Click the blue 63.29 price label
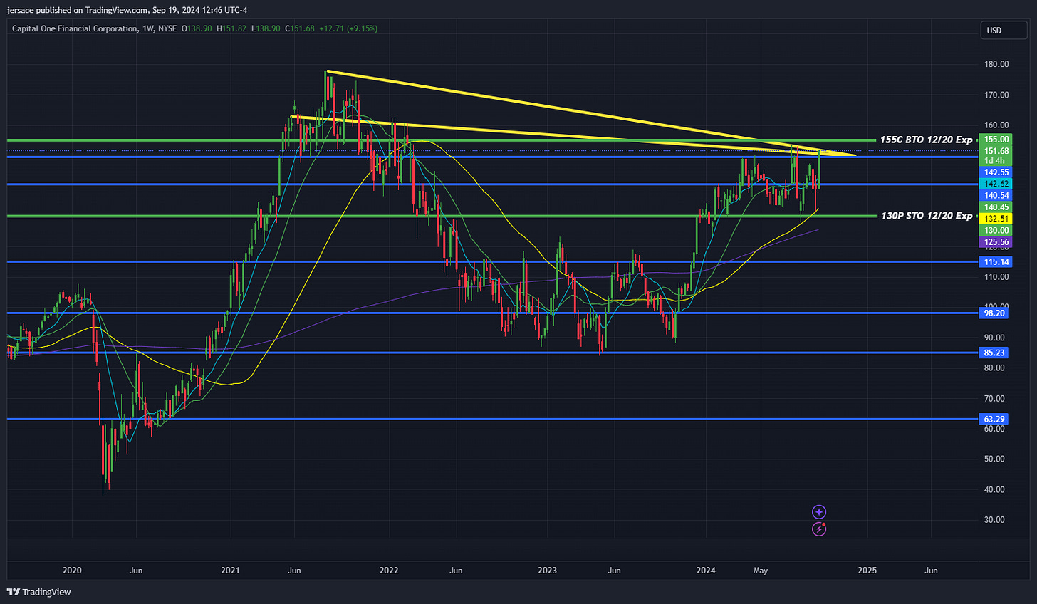 pos(995,419)
